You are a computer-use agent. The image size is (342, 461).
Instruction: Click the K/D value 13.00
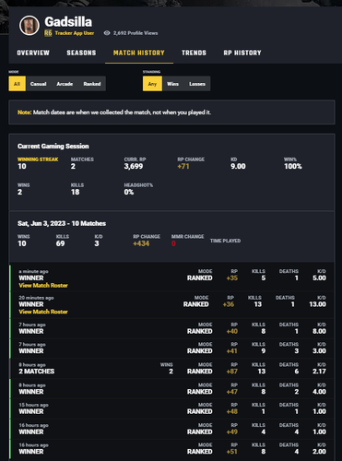click(x=317, y=304)
